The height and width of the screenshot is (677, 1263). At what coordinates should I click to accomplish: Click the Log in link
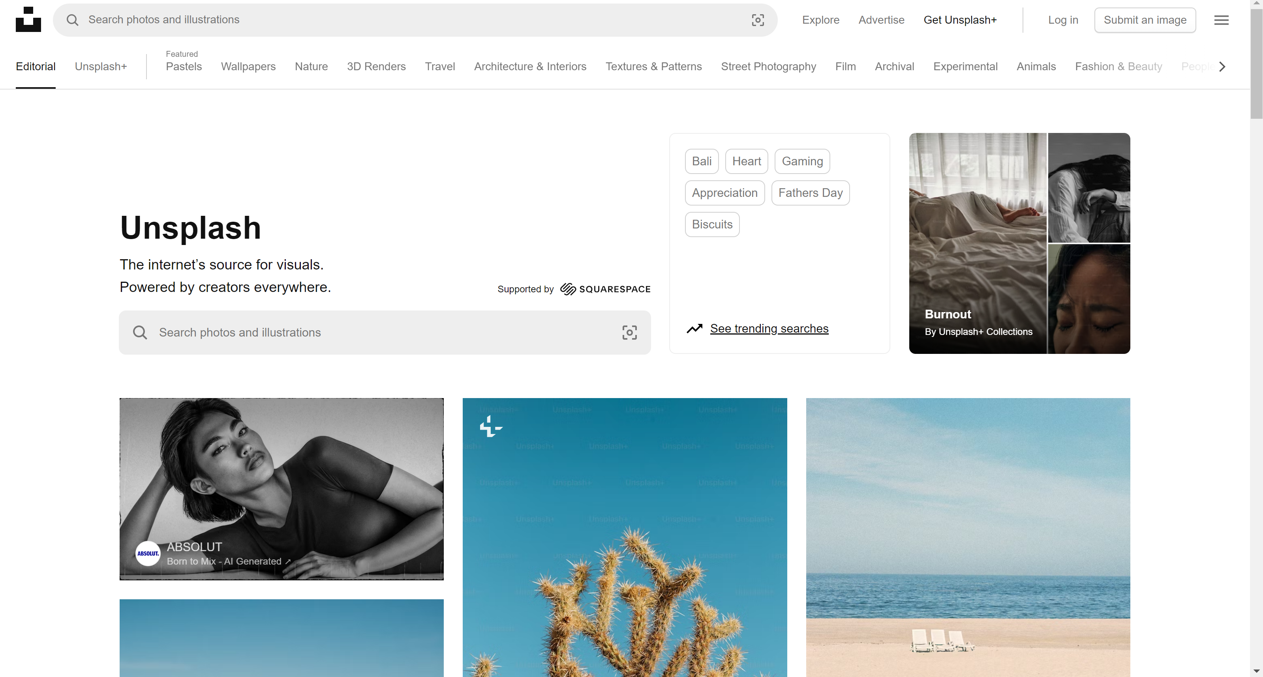point(1063,20)
